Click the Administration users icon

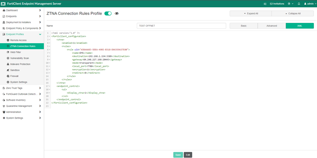pyautogui.click(x=4, y=112)
